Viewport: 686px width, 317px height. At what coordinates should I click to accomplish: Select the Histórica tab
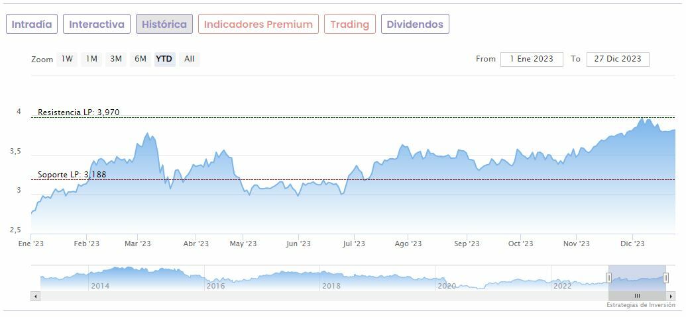click(164, 24)
